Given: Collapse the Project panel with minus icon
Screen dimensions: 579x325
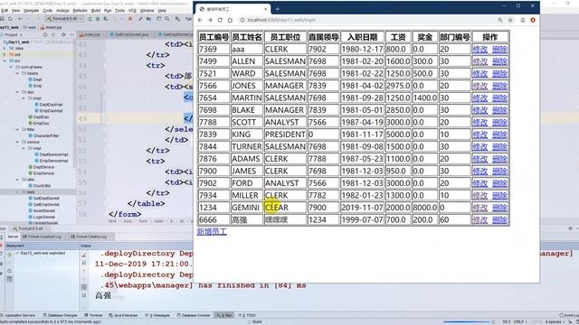Looking at the screenshot, I should (x=72, y=34).
